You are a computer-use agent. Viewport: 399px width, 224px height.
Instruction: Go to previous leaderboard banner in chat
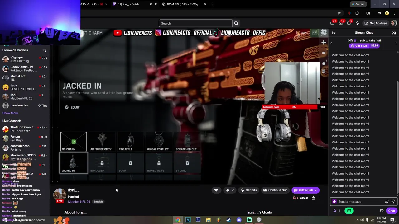pos(331,43)
